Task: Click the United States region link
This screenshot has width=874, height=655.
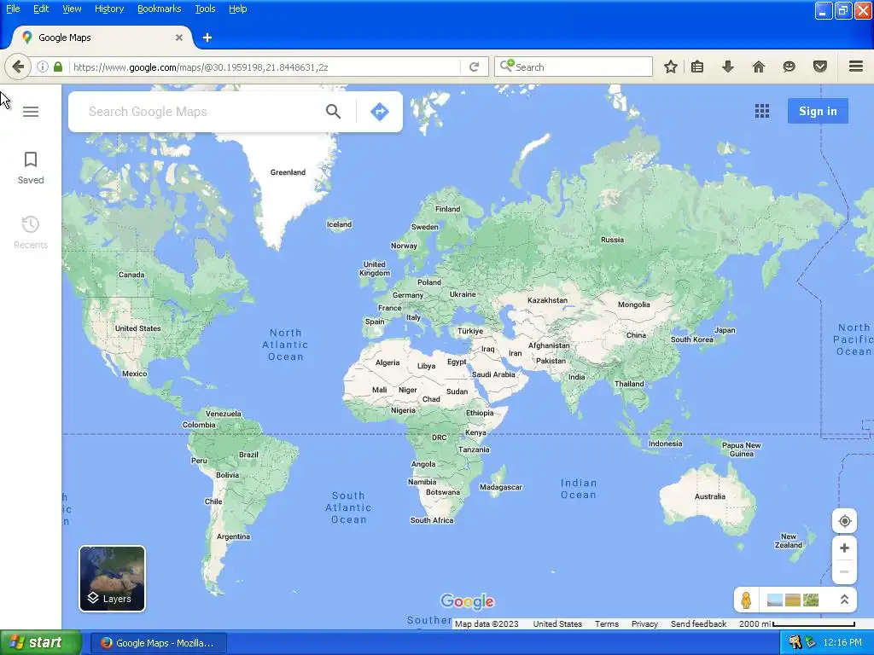Action: pyautogui.click(x=557, y=623)
